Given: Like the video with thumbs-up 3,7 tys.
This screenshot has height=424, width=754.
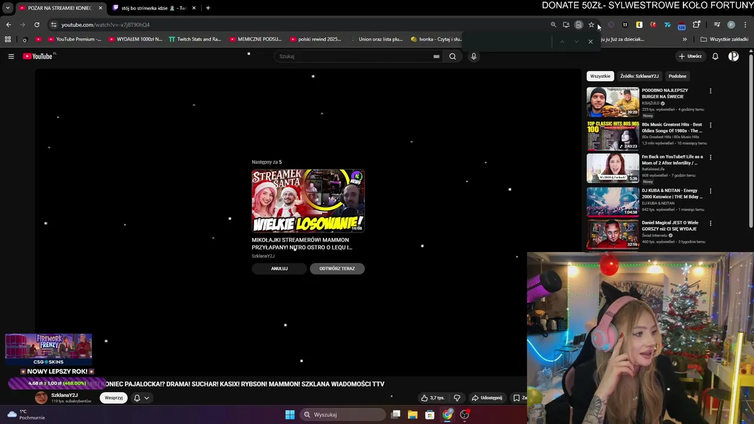Looking at the screenshot, I should 432,398.
